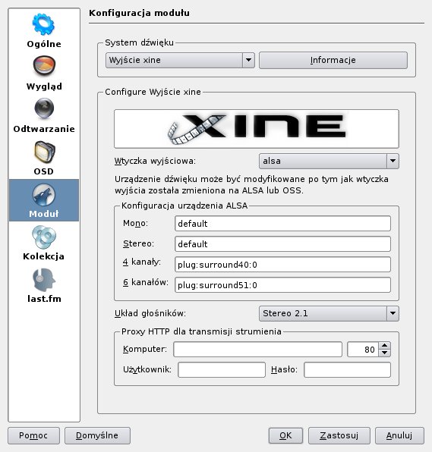This screenshot has width=432, height=452.
Task: Focus the Hasło password field
Action: click(347, 370)
